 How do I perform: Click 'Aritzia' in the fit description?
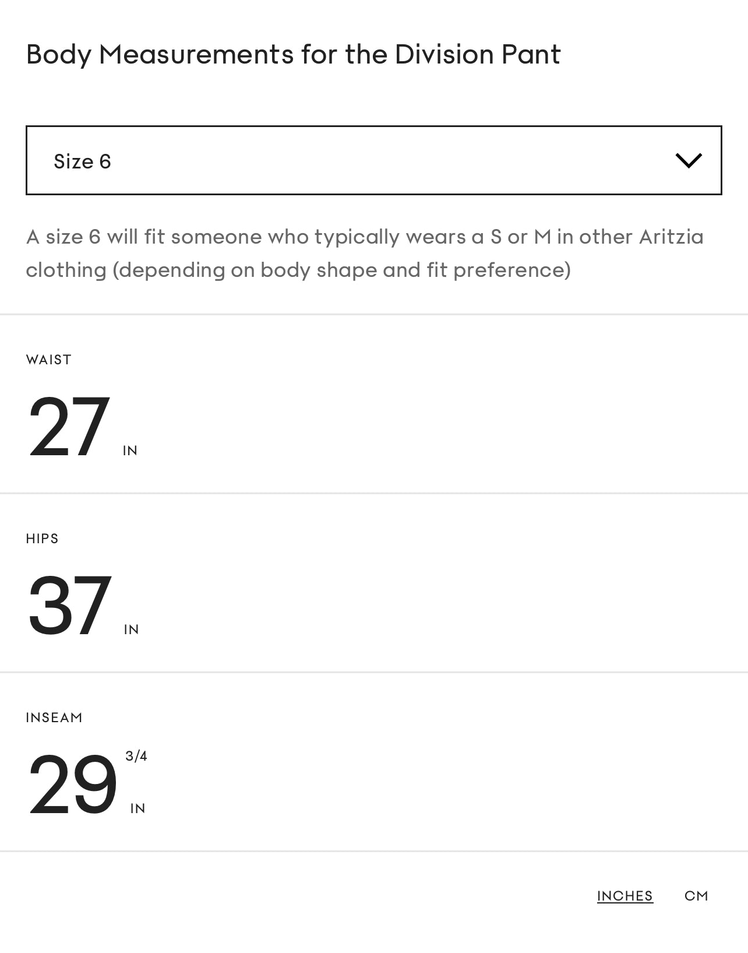(671, 237)
